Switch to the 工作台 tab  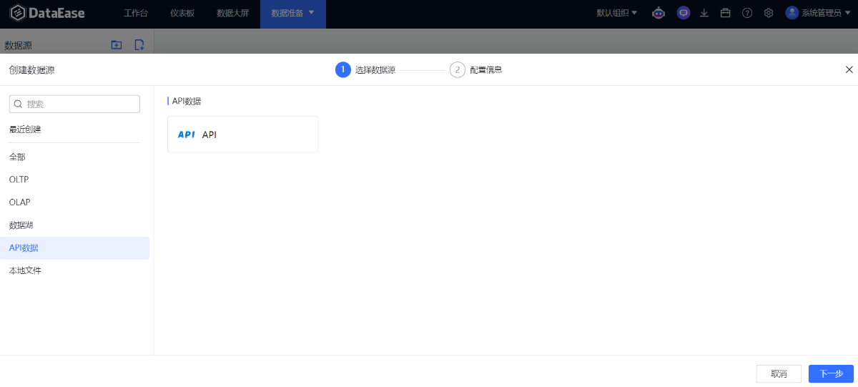coord(136,13)
